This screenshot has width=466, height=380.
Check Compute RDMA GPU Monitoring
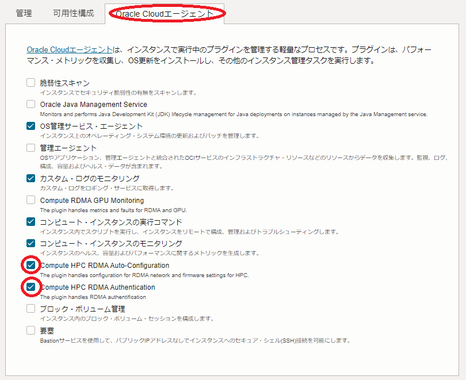pyautogui.click(x=30, y=200)
